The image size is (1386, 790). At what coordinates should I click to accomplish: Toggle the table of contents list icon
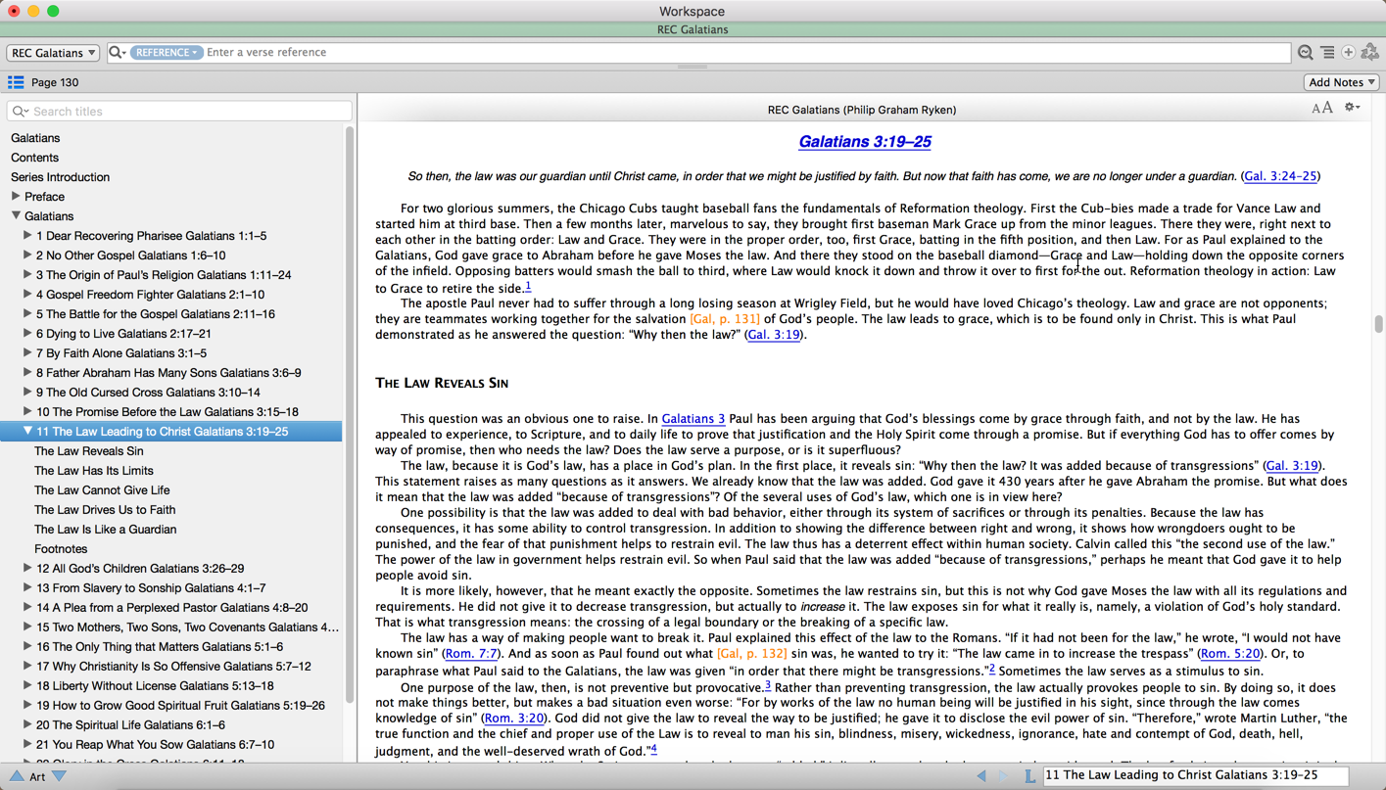16,82
